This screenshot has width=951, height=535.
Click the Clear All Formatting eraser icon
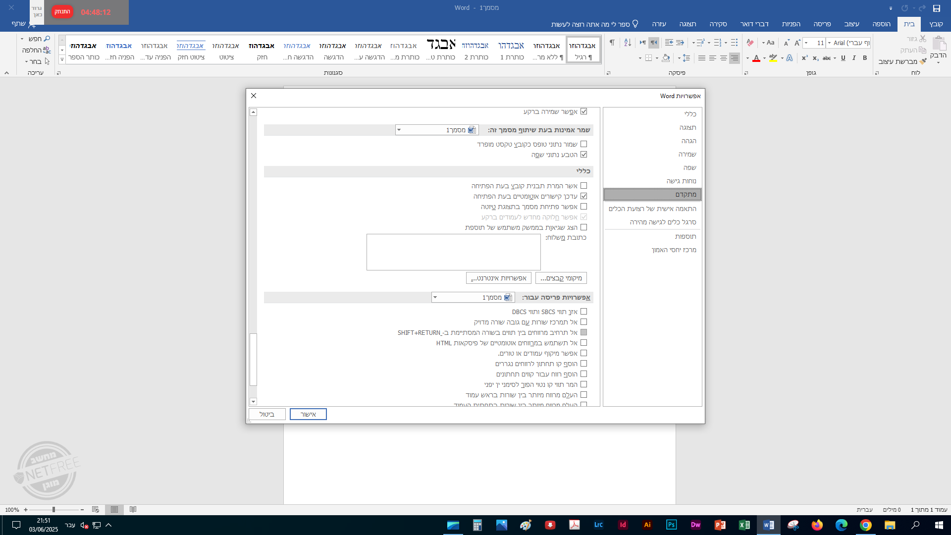coord(750,43)
